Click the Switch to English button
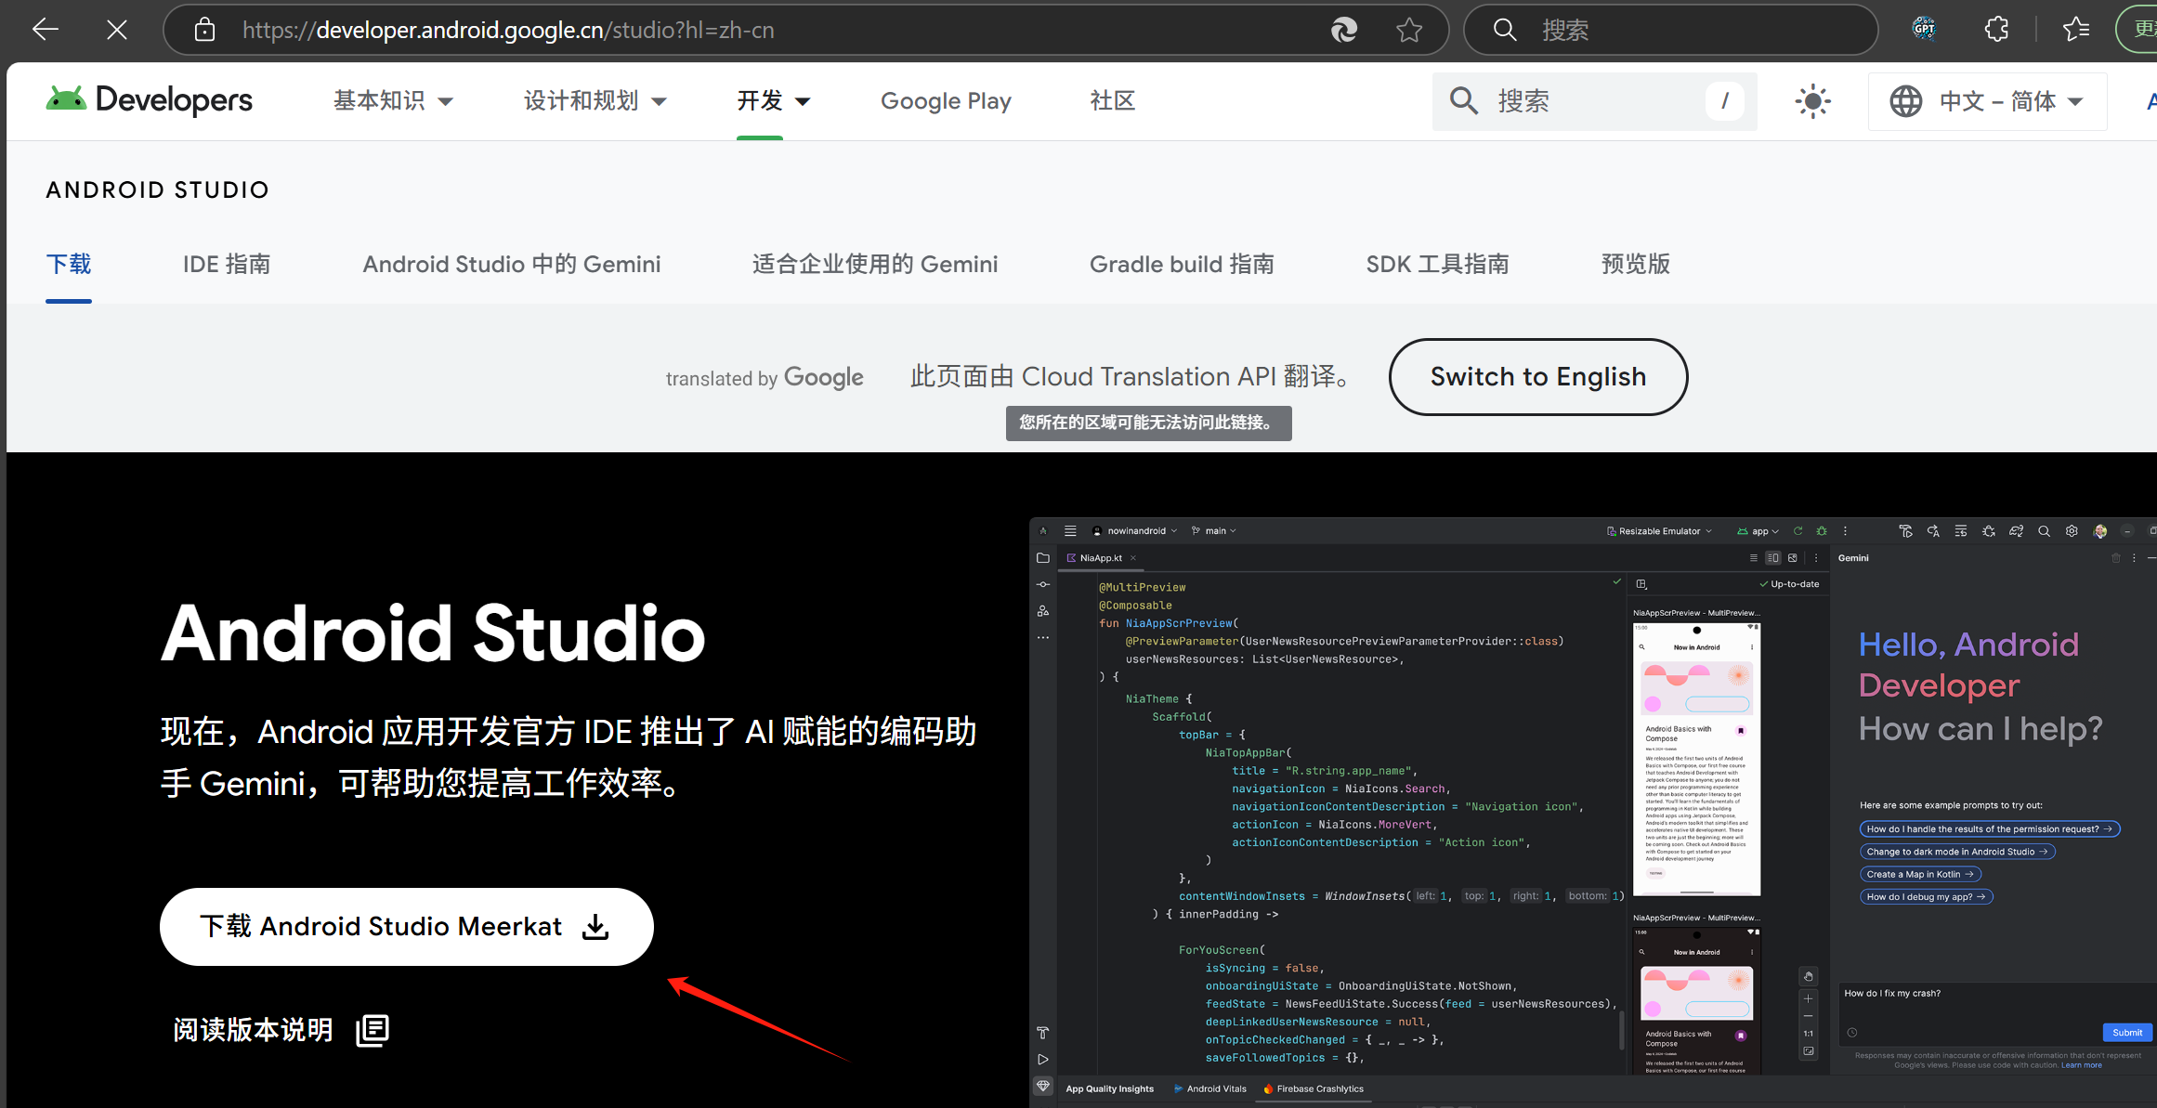Image resolution: width=2157 pixels, height=1108 pixels. 1537,376
